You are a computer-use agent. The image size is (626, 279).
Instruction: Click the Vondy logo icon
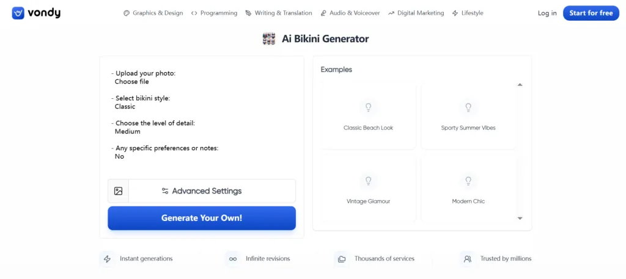pyautogui.click(x=18, y=13)
